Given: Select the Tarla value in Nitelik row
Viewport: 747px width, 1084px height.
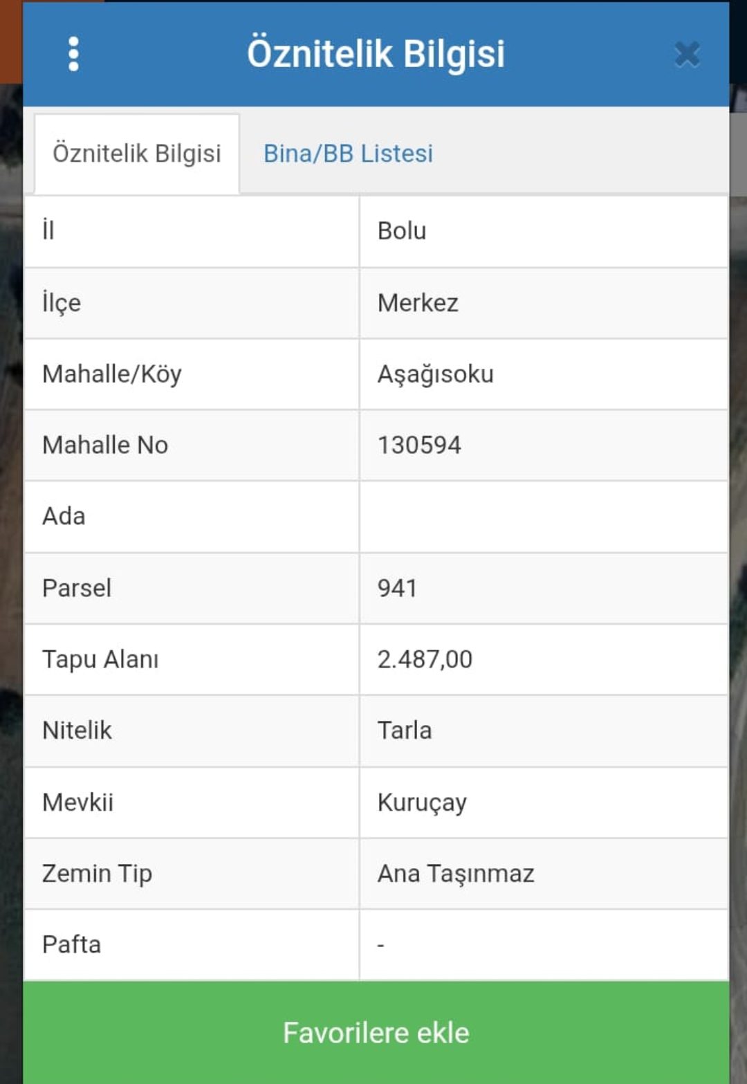Looking at the screenshot, I should [x=405, y=731].
